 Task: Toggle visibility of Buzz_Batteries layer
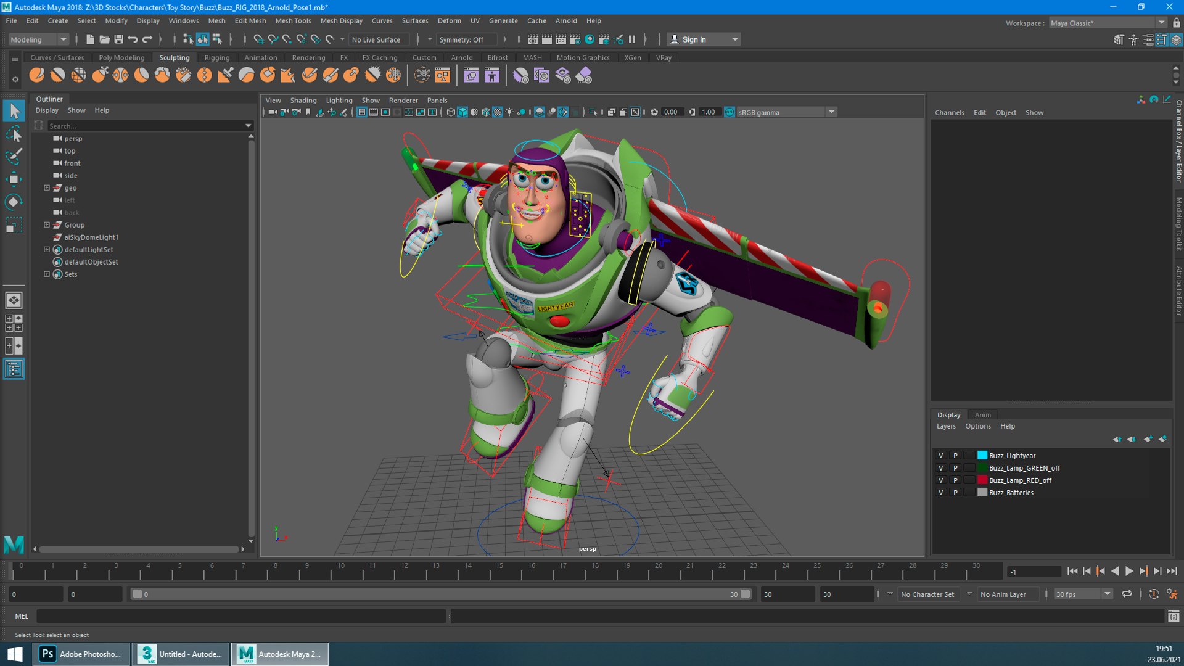point(941,493)
